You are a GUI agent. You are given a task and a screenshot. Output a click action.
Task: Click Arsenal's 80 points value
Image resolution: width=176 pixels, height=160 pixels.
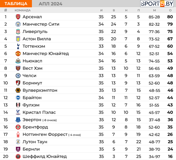[x=170, y=17]
